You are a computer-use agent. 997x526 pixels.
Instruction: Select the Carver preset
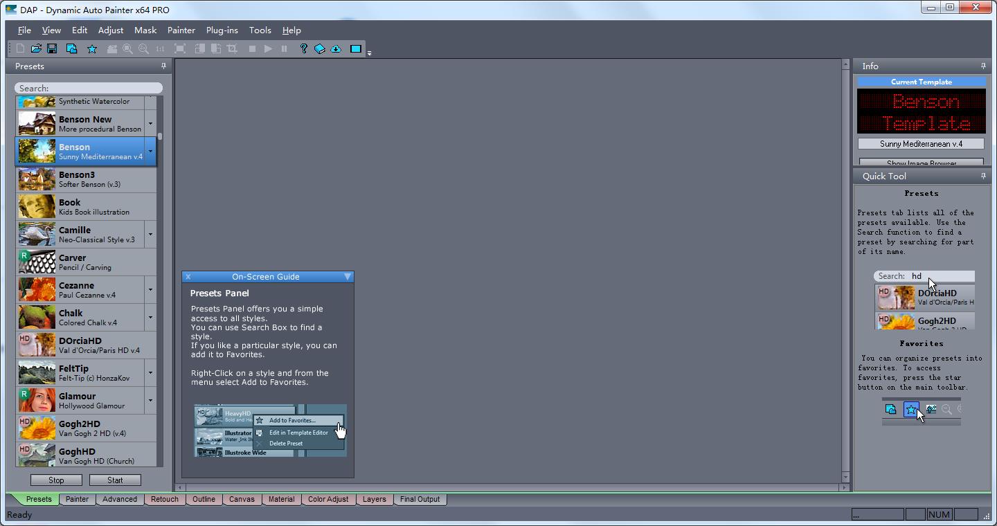coord(86,262)
